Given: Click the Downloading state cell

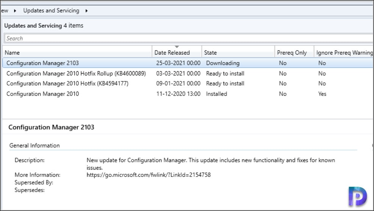Looking at the screenshot, I should pyautogui.click(x=223, y=63).
